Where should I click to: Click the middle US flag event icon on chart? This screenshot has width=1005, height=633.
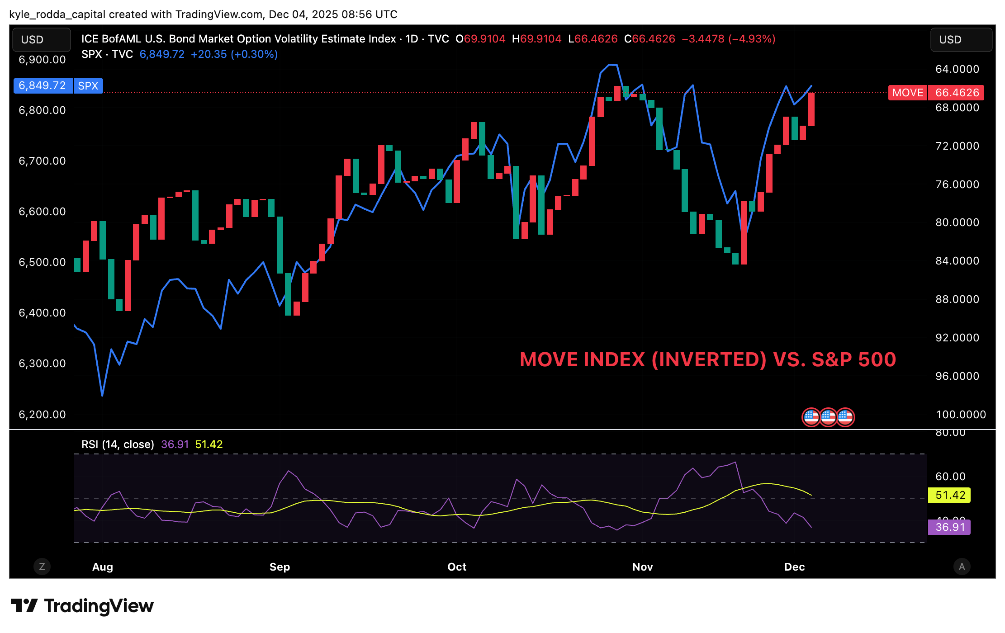[x=829, y=417]
